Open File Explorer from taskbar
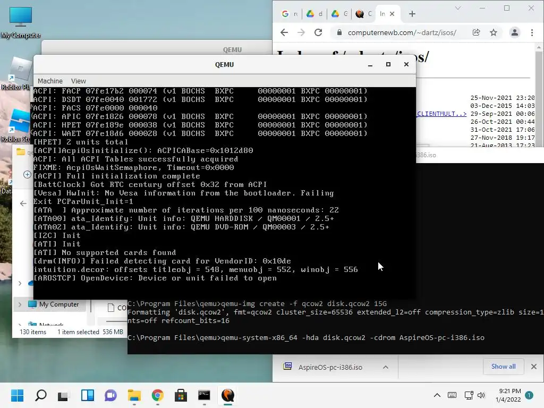The height and width of the screenshot is (408, 544). point(134,395)
